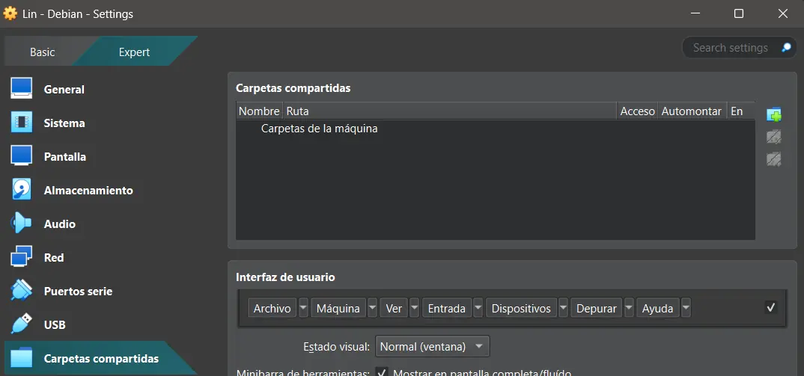The width and height of the screenshot is (804, 376).
Task: Click the Dispositivos menu button
Action: click(521, 309)
